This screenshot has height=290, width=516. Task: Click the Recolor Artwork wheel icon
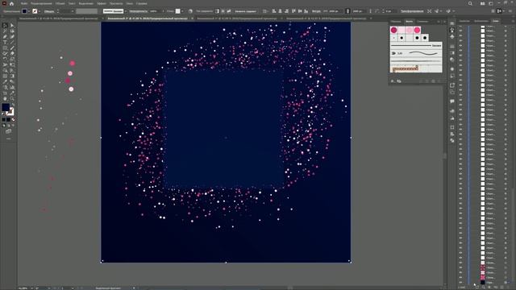click(x=190, y=11)
